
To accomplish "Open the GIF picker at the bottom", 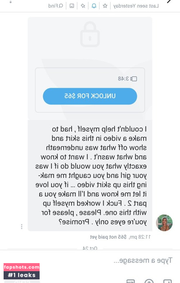I will pyautogui.click(x=130, y=281).
